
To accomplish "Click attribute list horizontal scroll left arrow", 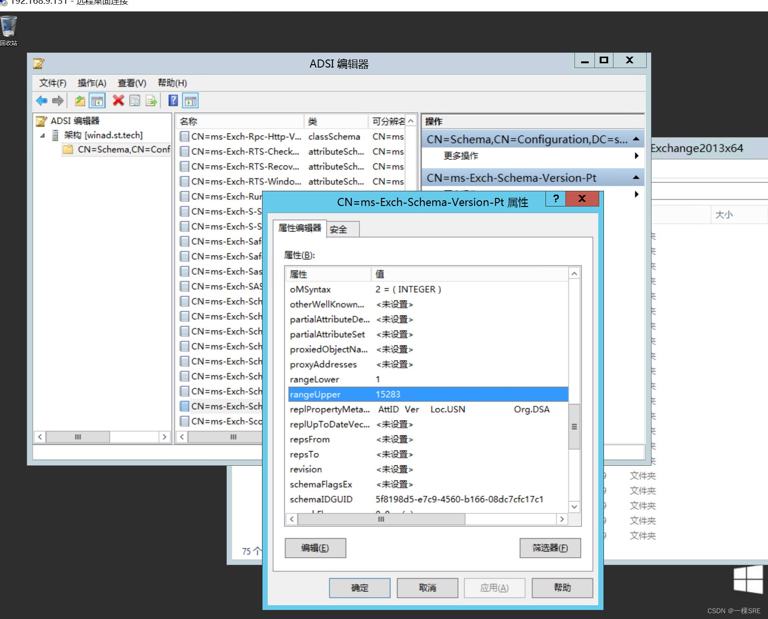I will pos(292,519).
